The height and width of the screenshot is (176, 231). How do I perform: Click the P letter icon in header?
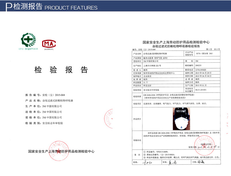(9, 6)
